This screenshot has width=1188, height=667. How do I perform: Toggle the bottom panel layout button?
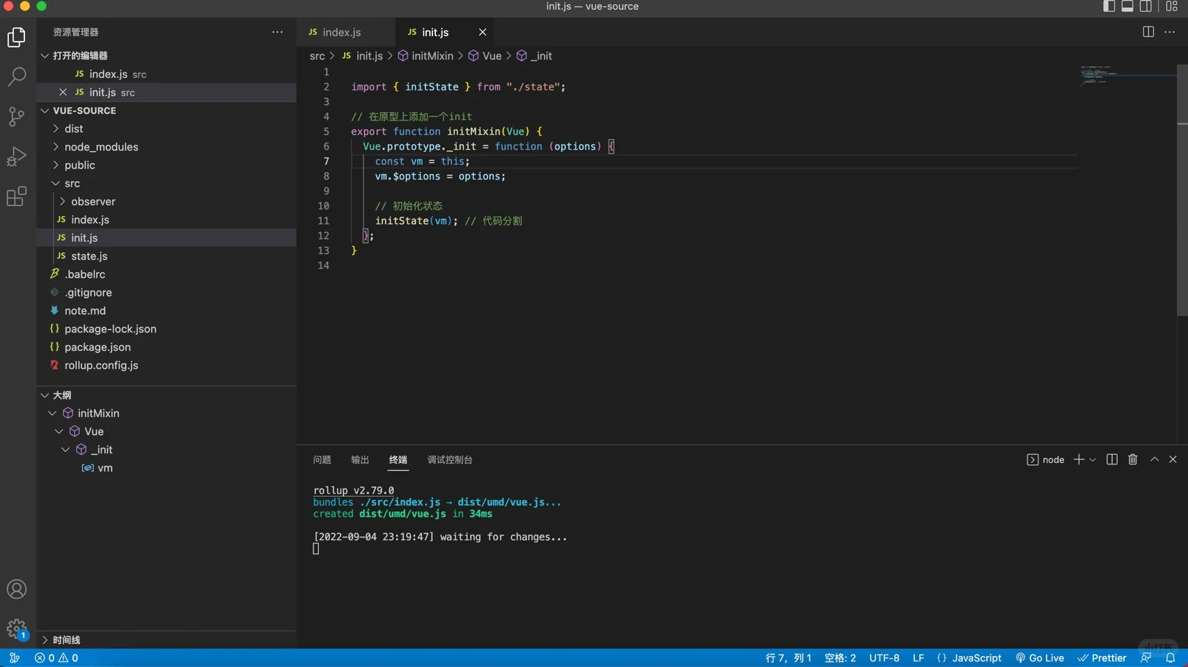pos(1127,6)
